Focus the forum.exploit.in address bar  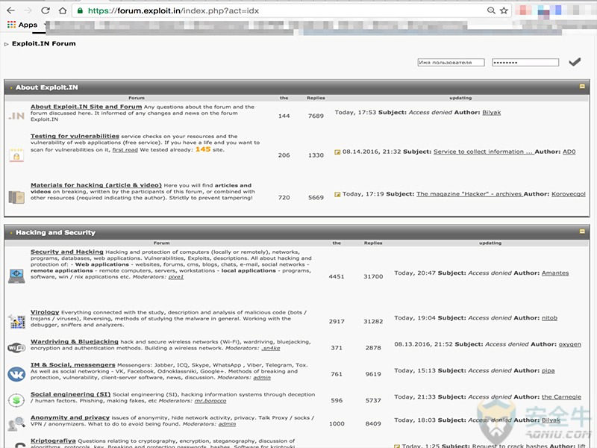[282, 10]
